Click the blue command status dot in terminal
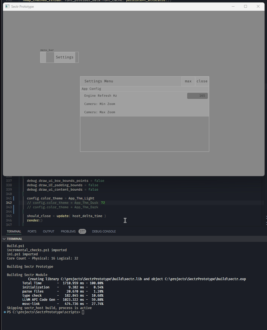The height and width of the screenshot is (330, 267). (x=5, y=312)
